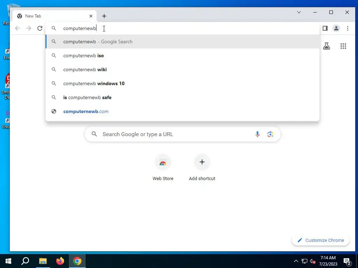Choose 'is computernewb safe' suggestion
Image resolution: width=358 pixels, height=268 pixels.
pyautogui.click(x=182, y=97)
